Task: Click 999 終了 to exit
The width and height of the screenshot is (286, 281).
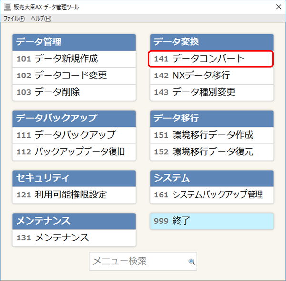Action: pyautogui.click(x=212, y=221)
